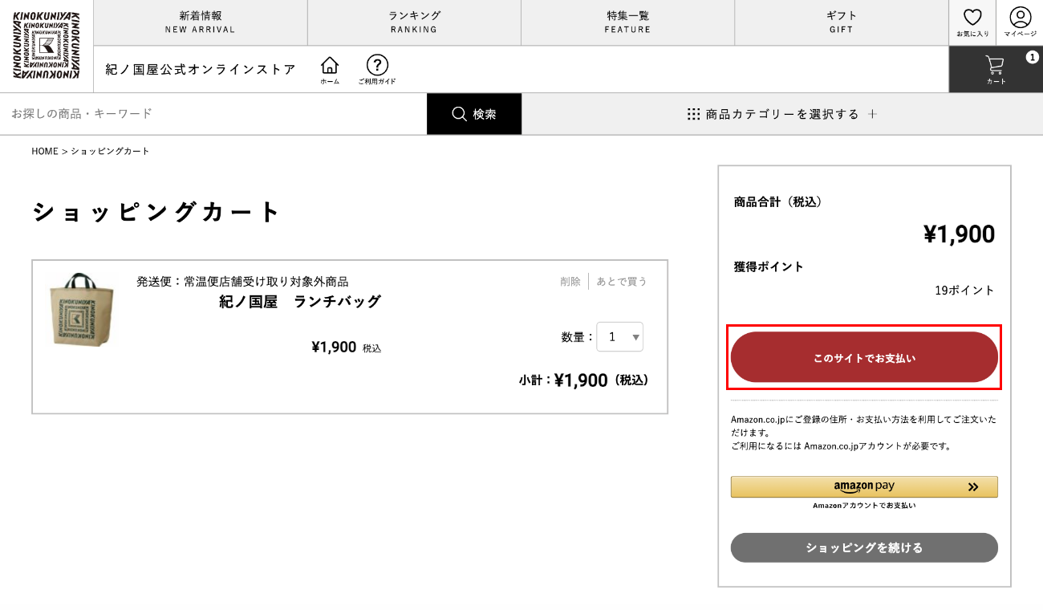The width and height of the screenshot is (1043, 610).
Task: Click the continue shopping button
Action: 864,547
